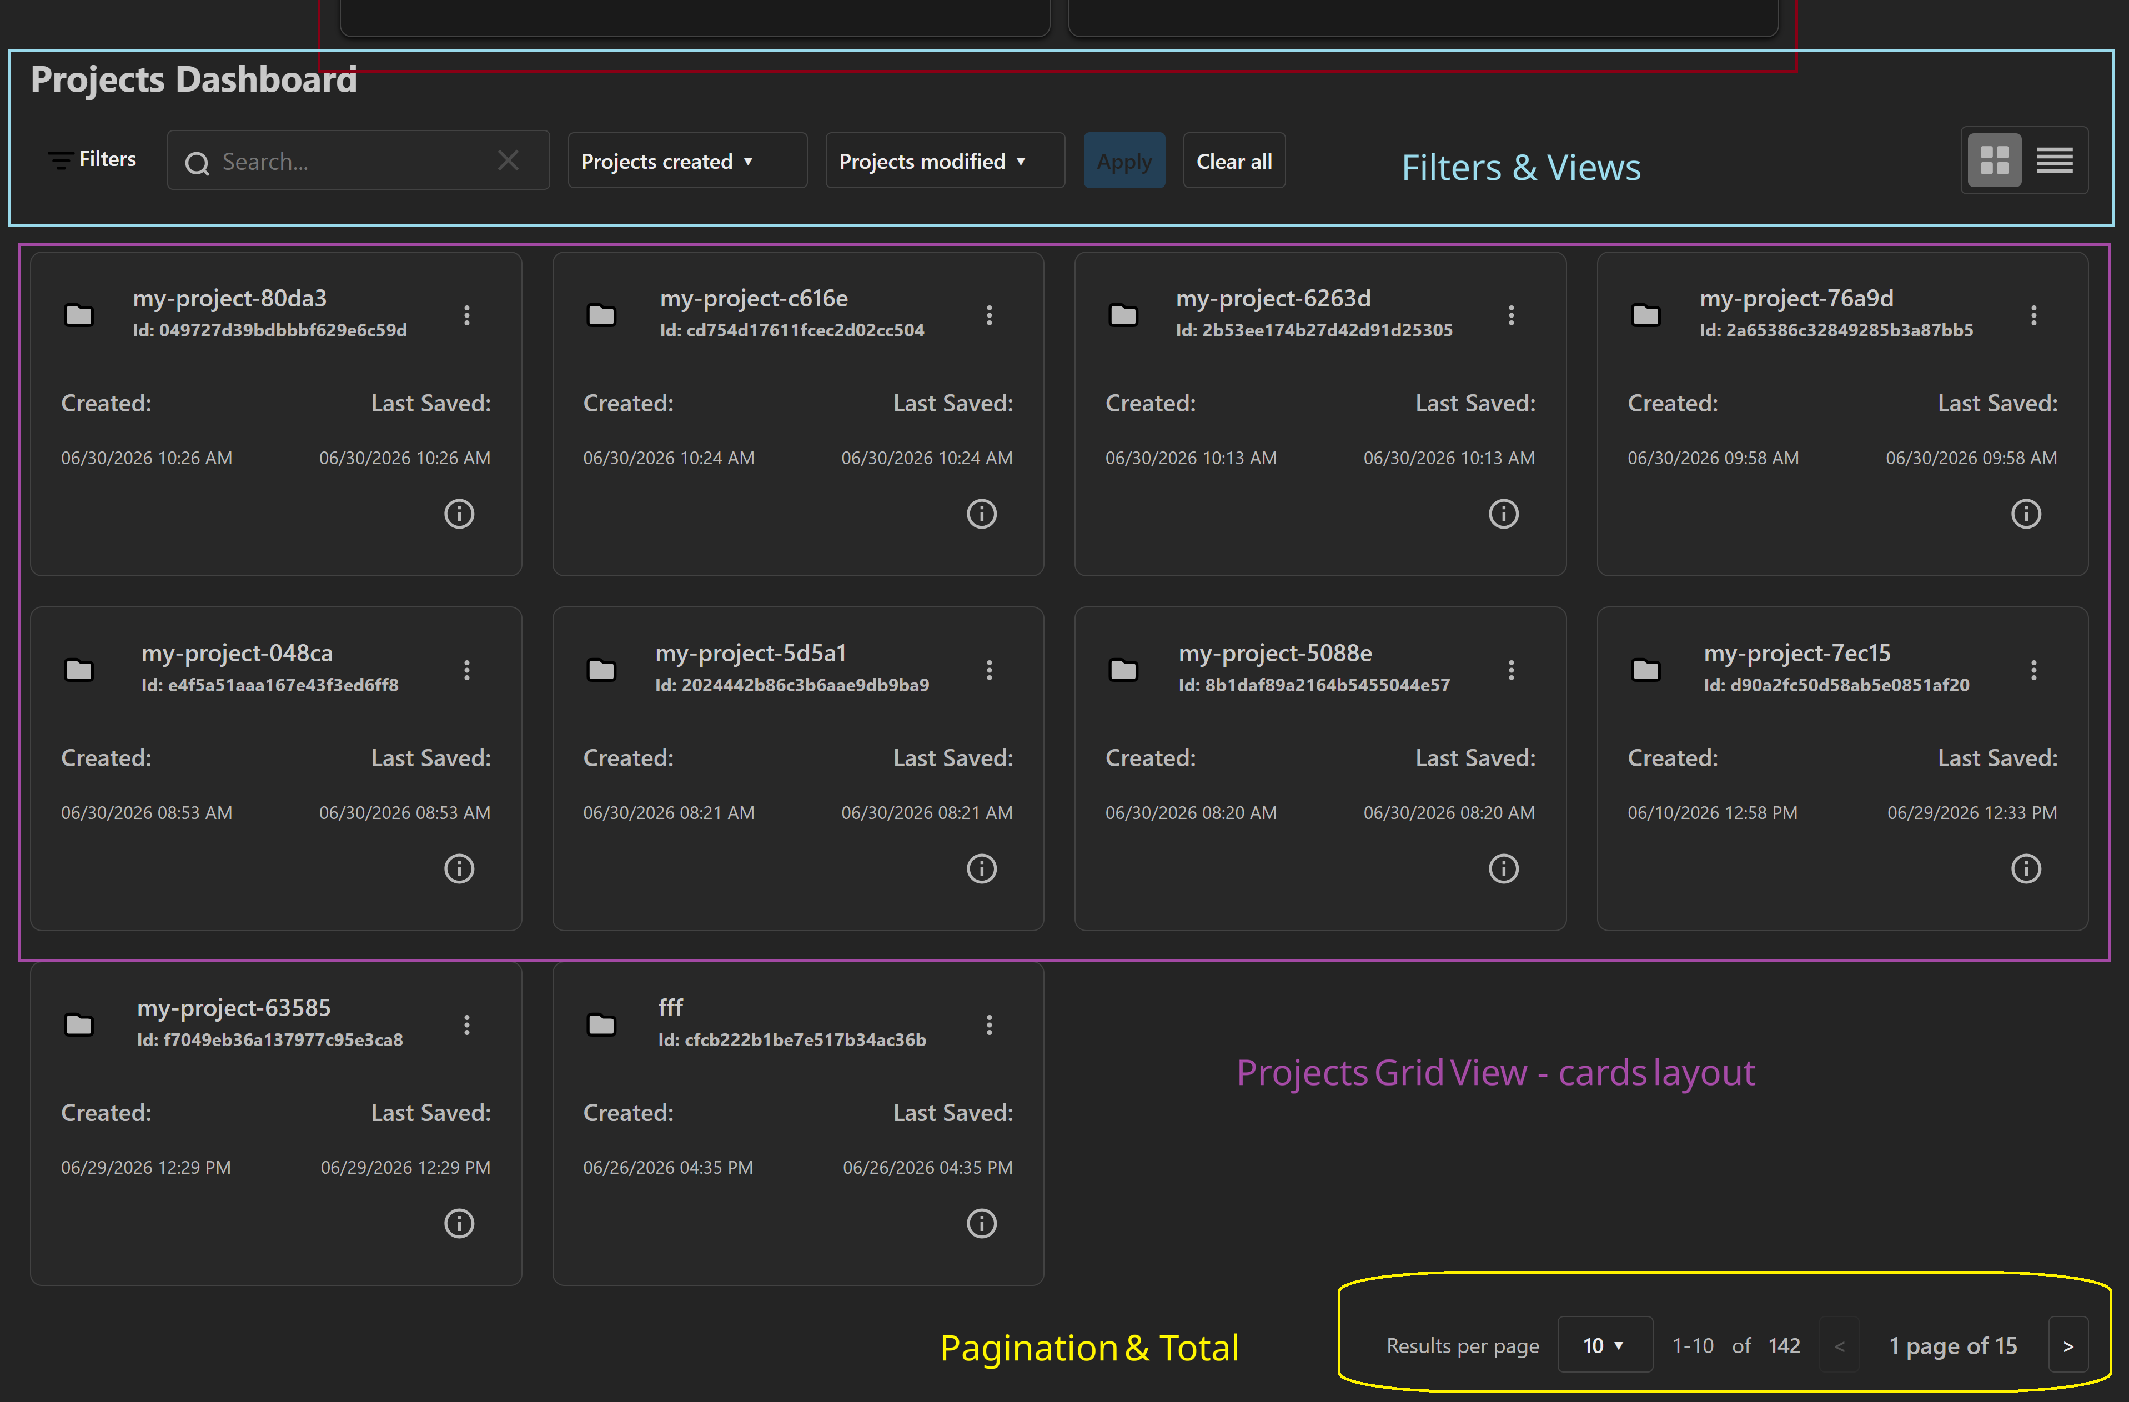The width and height of the screenshot is (2129, 1402).
Task: Show info for my-project-76a9d
Action: 2026,514
